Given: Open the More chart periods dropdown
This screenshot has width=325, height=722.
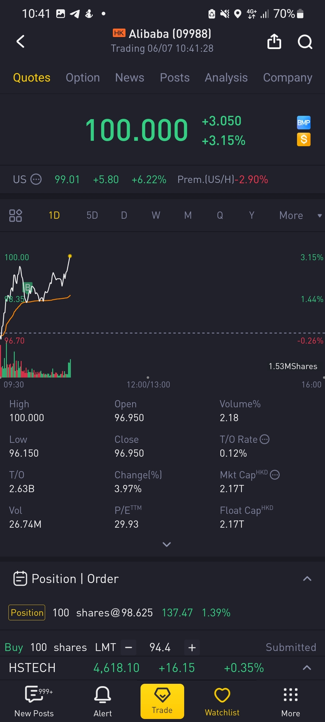Looking at the screenshot, I should [301, 215].
